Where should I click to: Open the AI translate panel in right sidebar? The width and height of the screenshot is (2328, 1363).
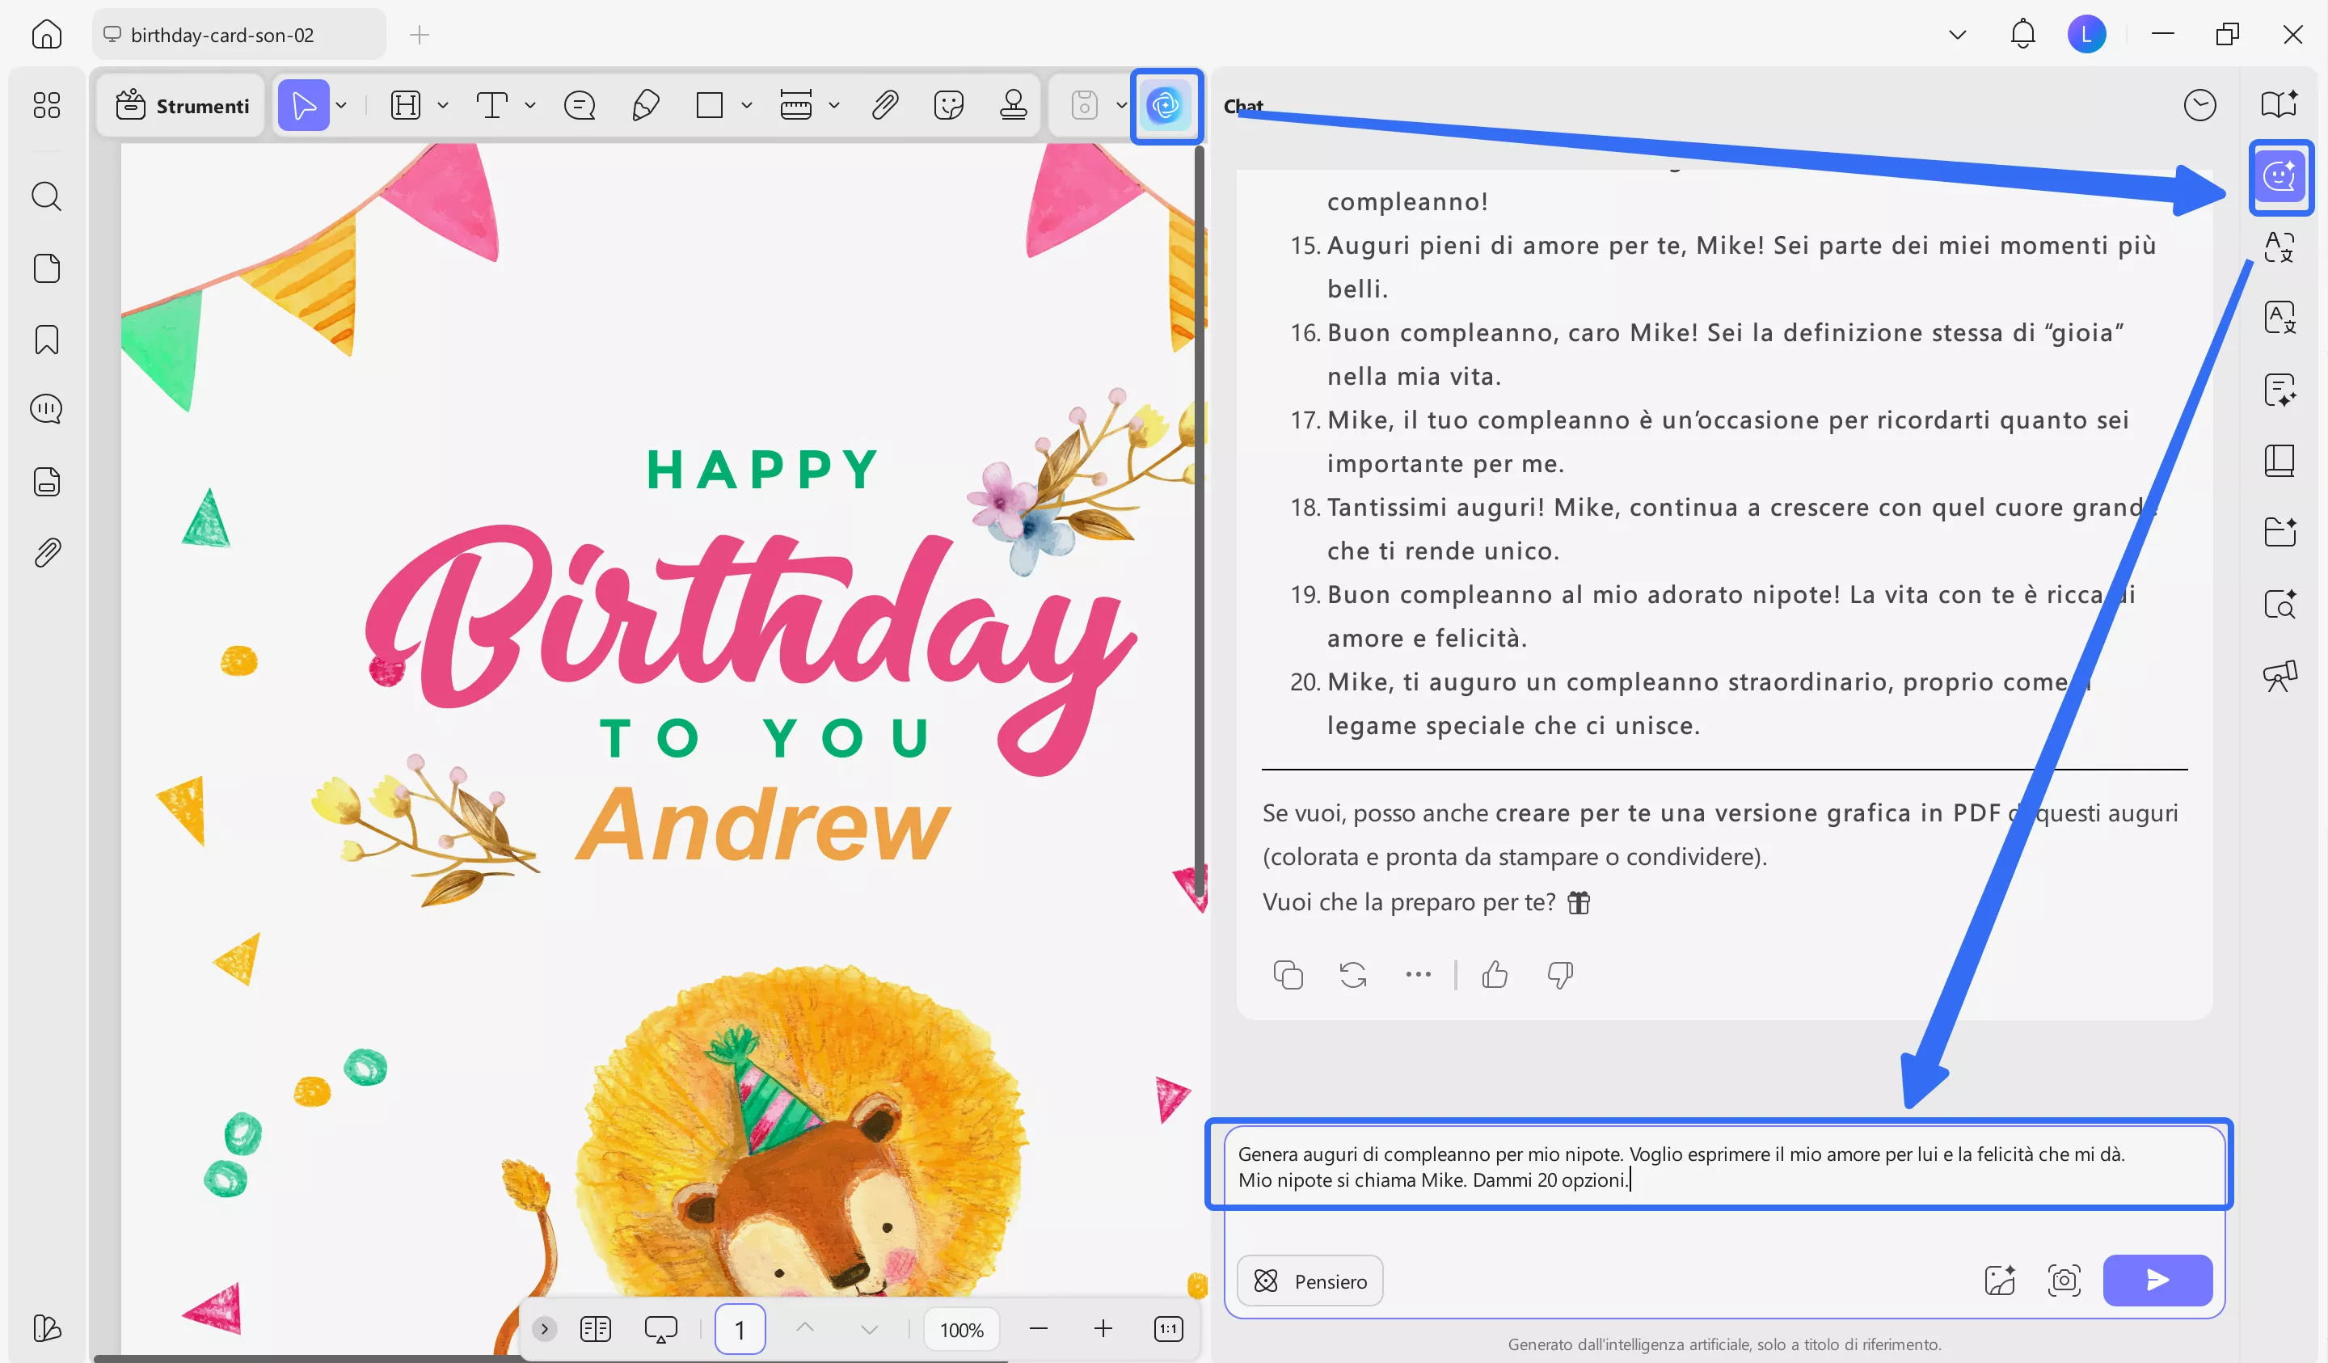pos(2280,247)
